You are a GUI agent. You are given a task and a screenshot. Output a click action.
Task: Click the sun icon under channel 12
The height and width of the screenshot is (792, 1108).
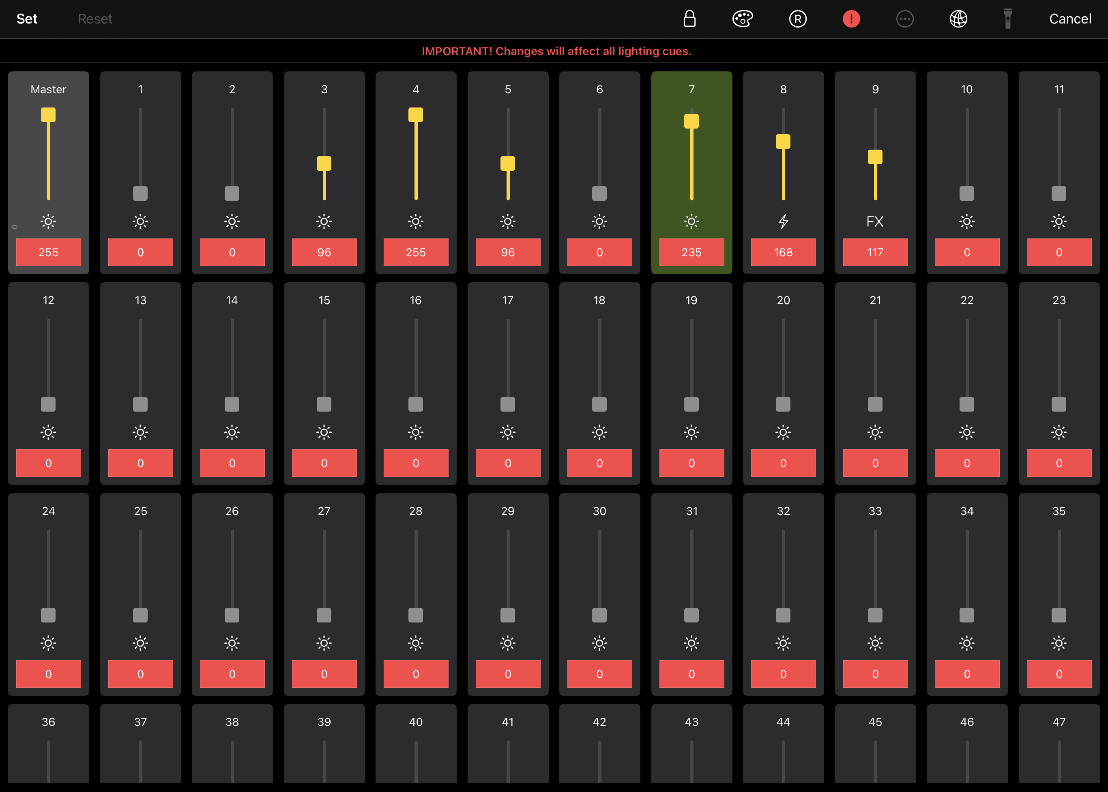[48, 432]
